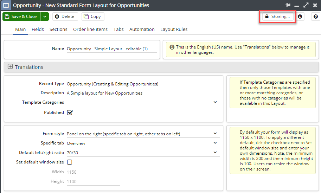Click the info icon next to Sharing
This screenshot has height=193, width=321.
point(300,17)
